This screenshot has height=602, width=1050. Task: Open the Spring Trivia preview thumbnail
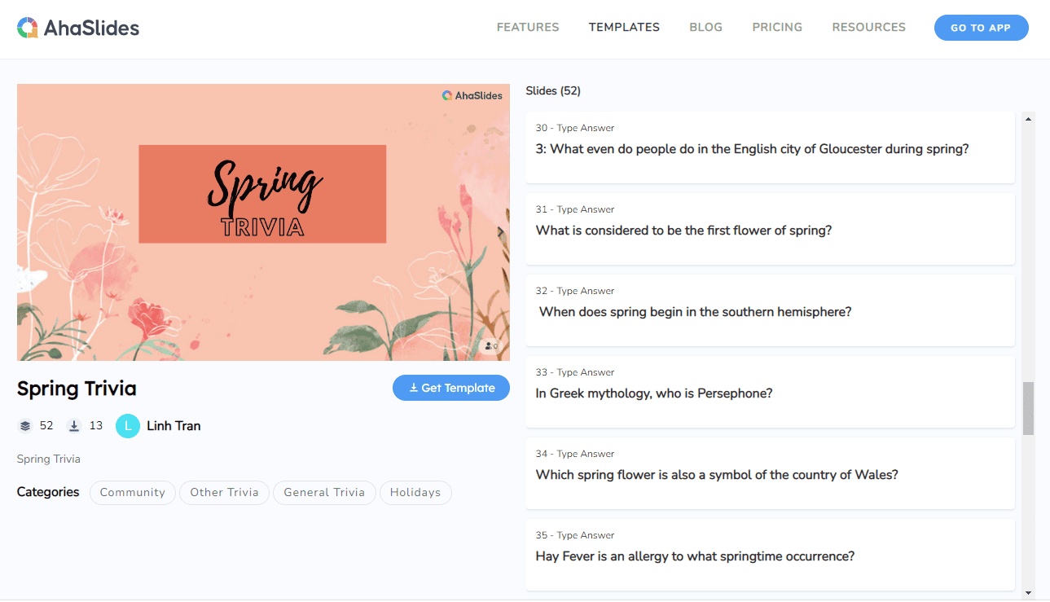[x=263, y=222]
